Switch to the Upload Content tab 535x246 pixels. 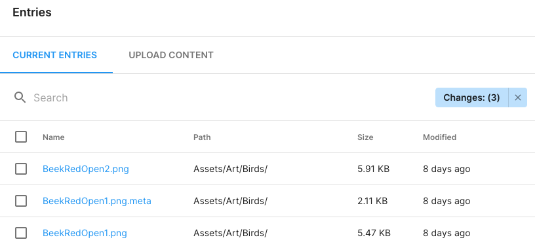171,55
